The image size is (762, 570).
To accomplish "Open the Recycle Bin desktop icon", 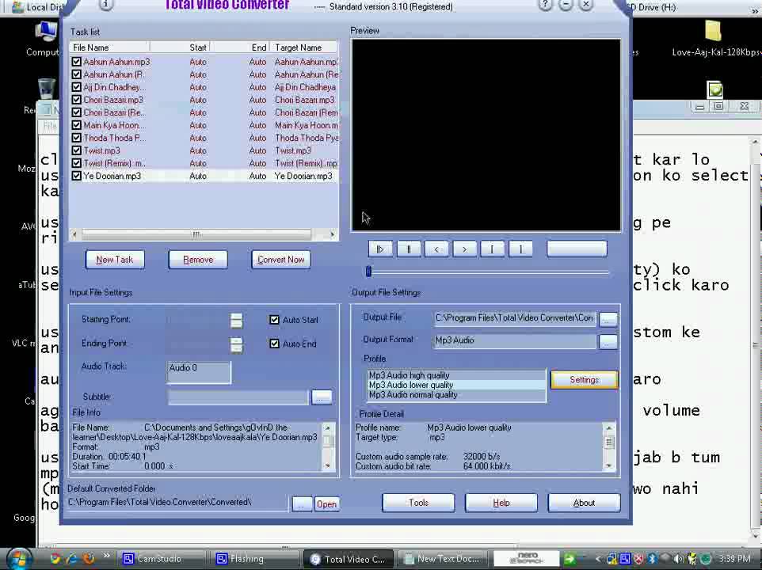I will tap(47, 89).
